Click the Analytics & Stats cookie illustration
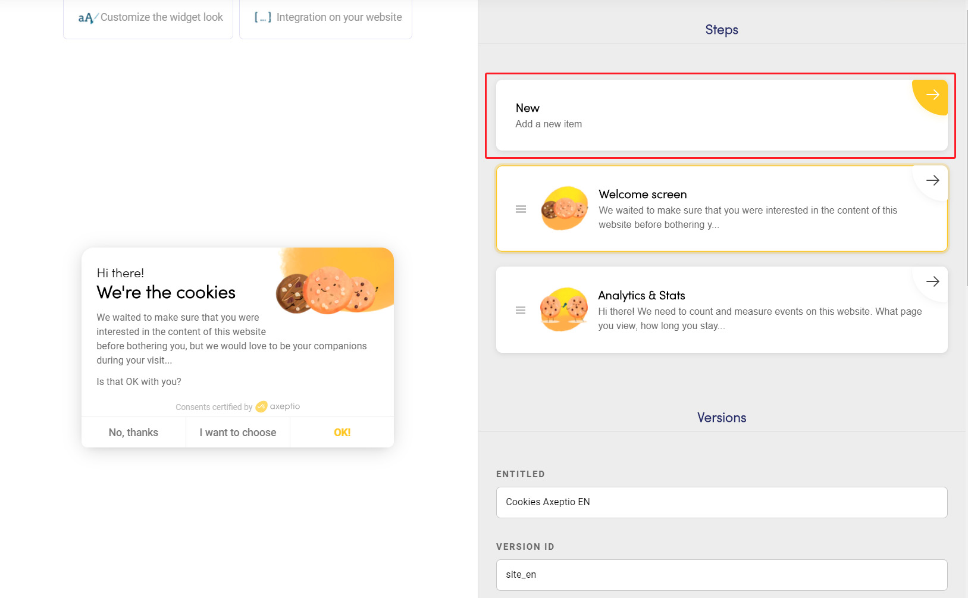Image resolution: width=968 pixels, height=598 pixels. [x=563, y=309]
